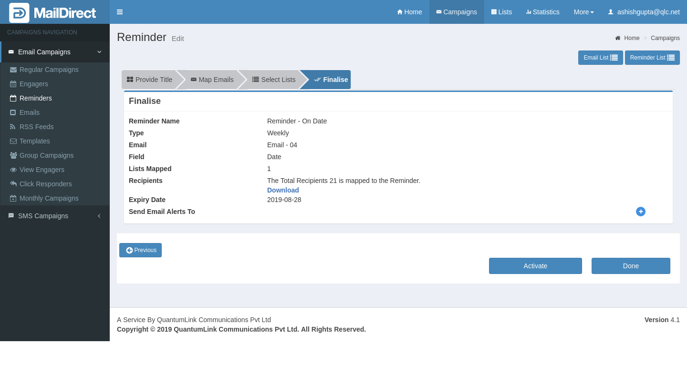Viewport: 687px width, 365px height.
Task: Open Monthly Campaigns in the sidebar
Action: click(x=49, y=198)
